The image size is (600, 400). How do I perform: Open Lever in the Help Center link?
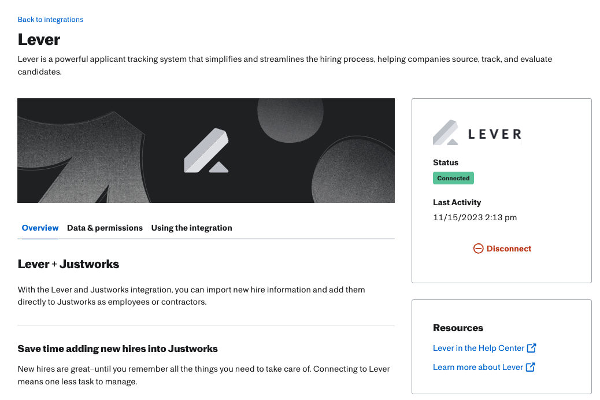[x=478, y=348]
